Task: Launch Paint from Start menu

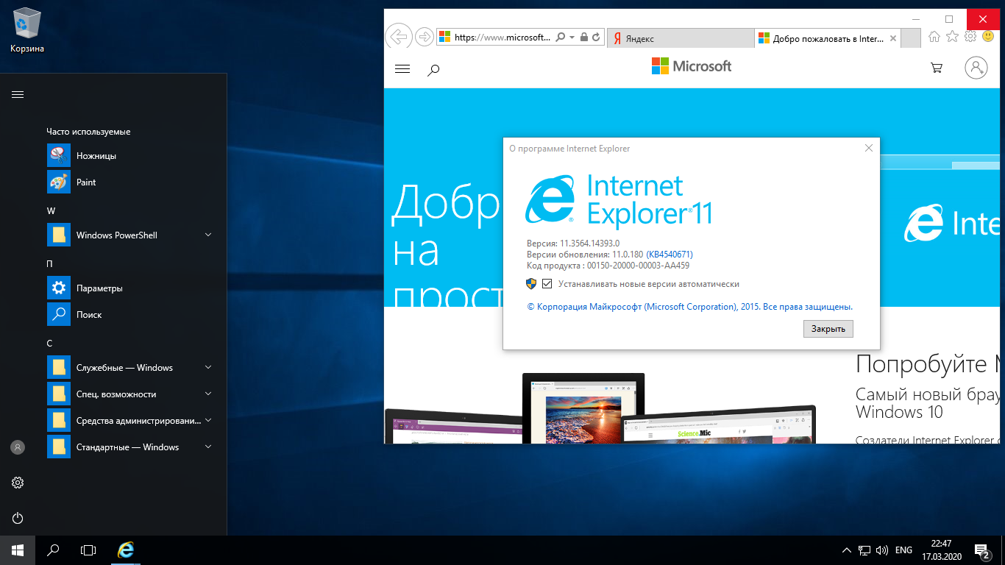Action: click(132, 182)
